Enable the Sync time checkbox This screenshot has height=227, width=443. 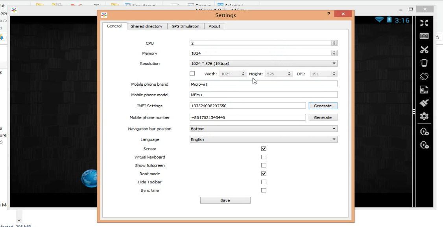(264, 190)
